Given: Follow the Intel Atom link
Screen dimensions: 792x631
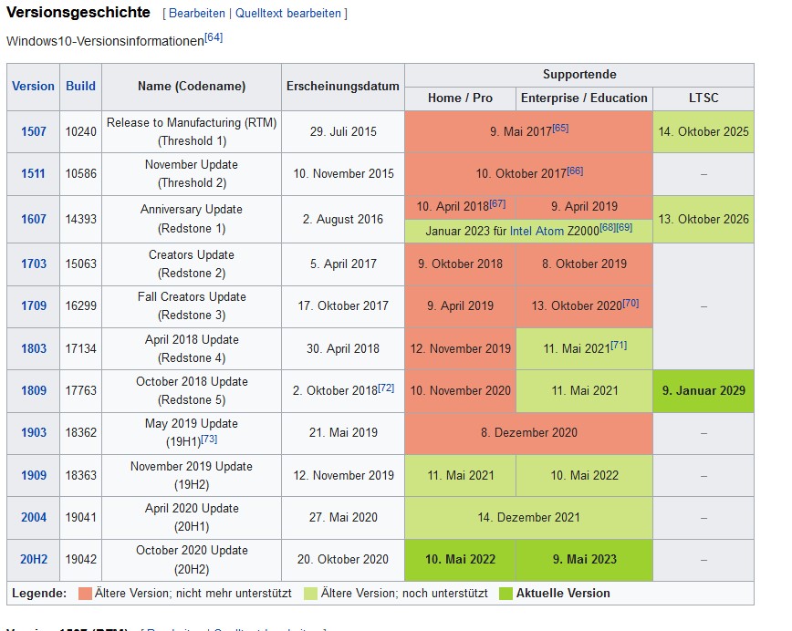Looking at the screenshot, I should click(x=537, y=232).
